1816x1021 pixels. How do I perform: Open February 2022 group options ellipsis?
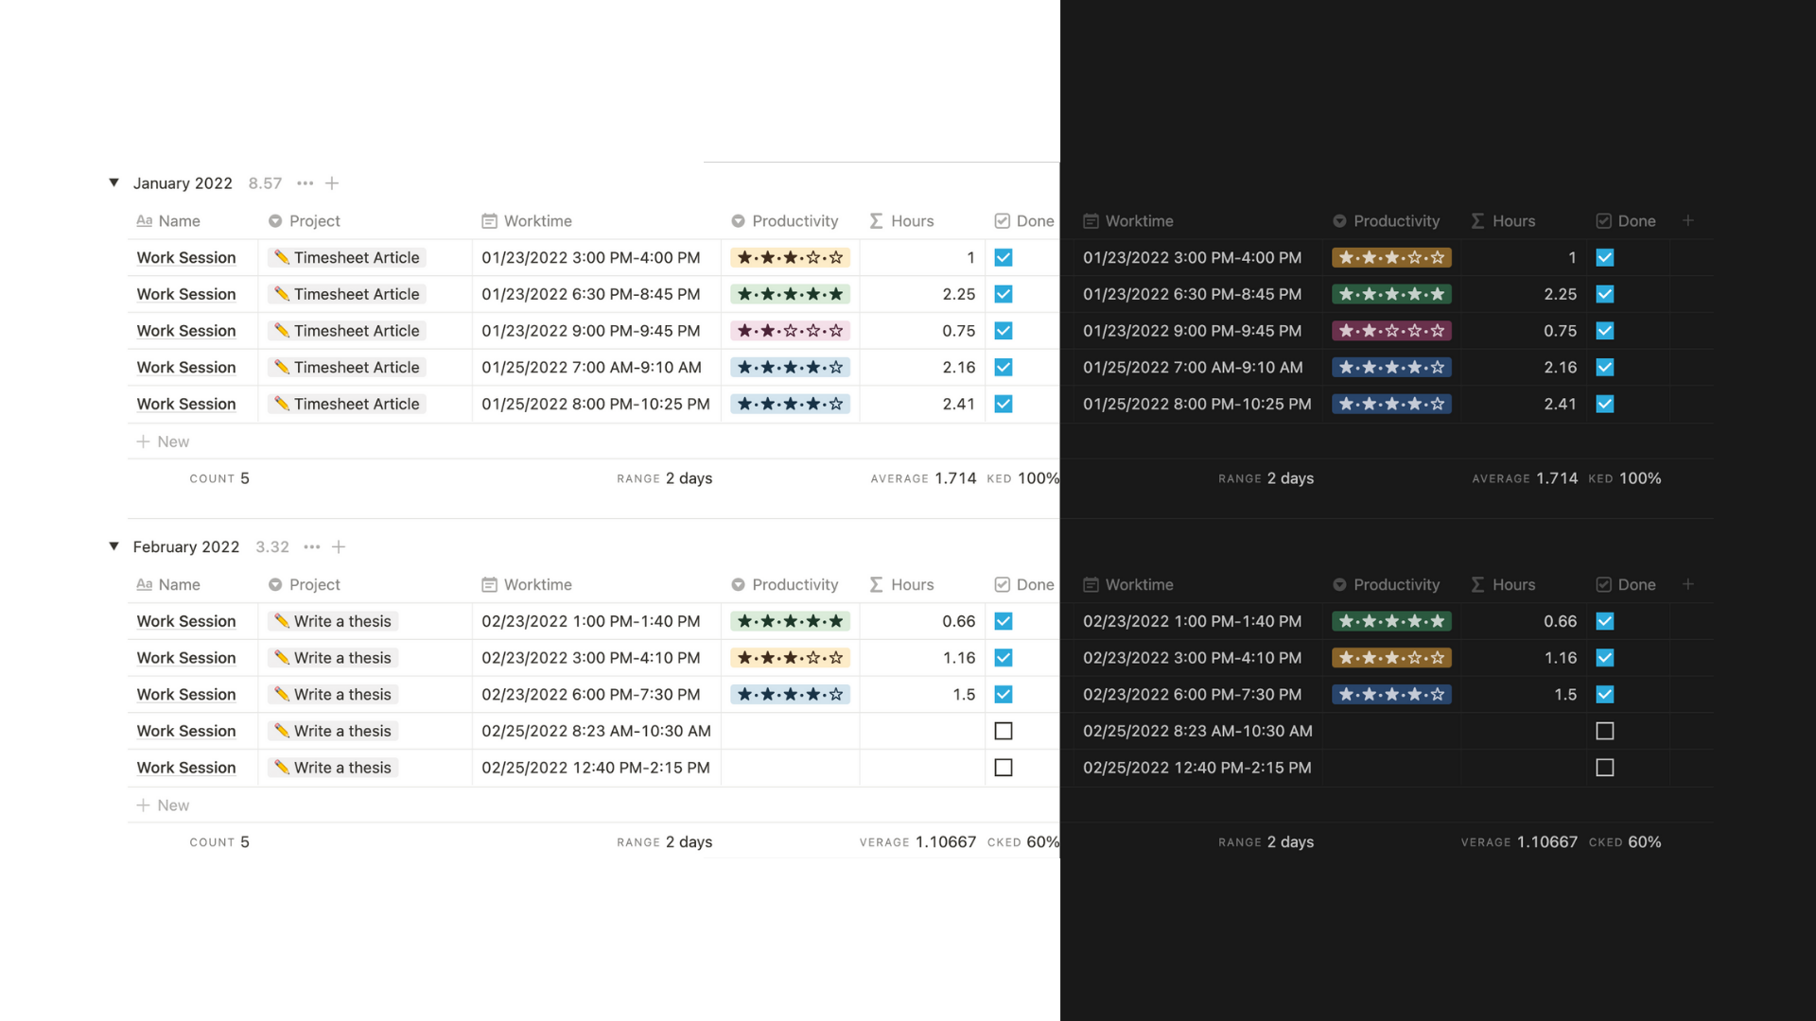312,547
